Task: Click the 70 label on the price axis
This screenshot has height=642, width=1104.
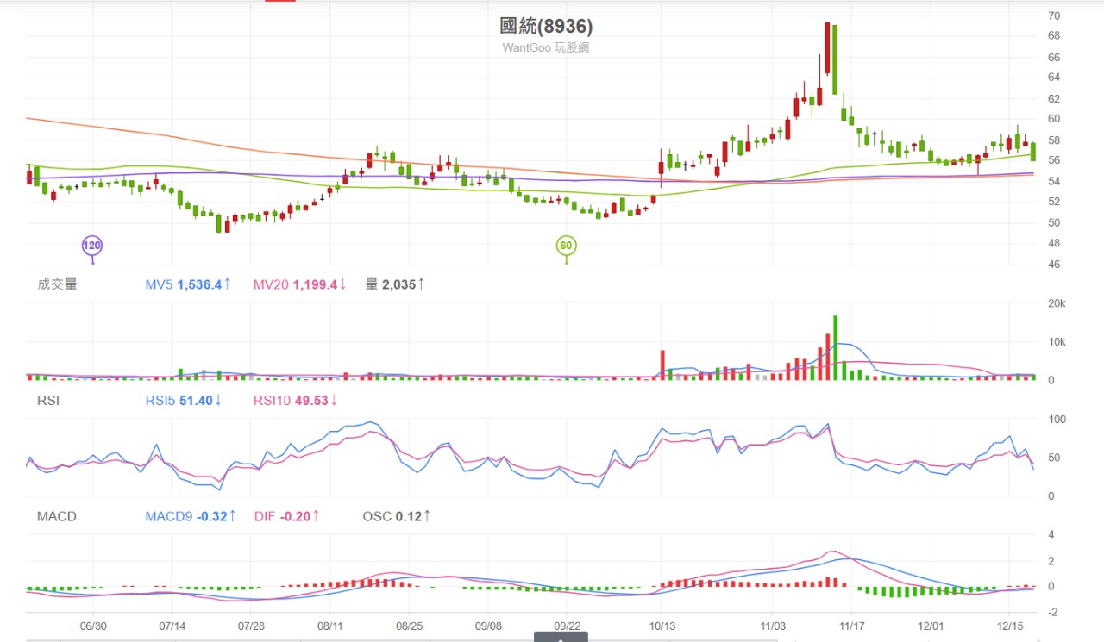Action: tap(1054, 16)
